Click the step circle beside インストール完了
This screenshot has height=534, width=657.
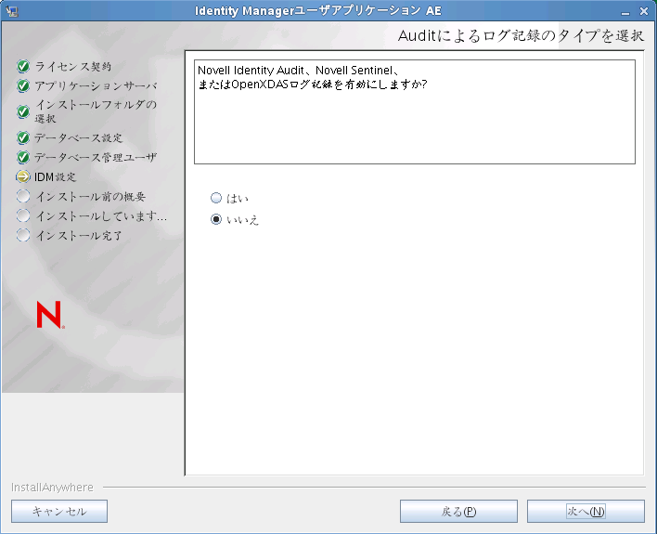pyautogui.click(x=23, y=235)
